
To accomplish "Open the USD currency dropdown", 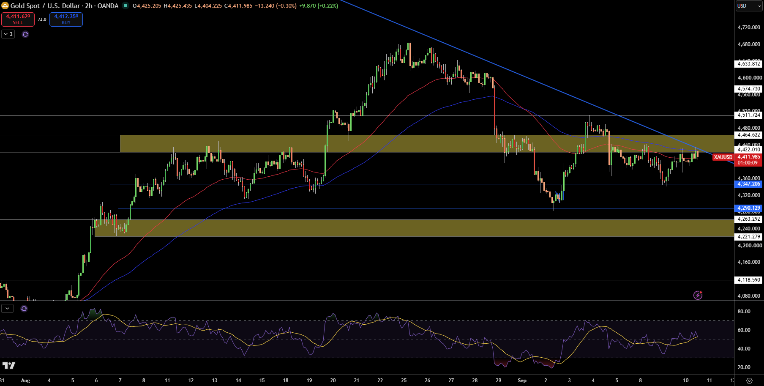I will click(749, 6).
